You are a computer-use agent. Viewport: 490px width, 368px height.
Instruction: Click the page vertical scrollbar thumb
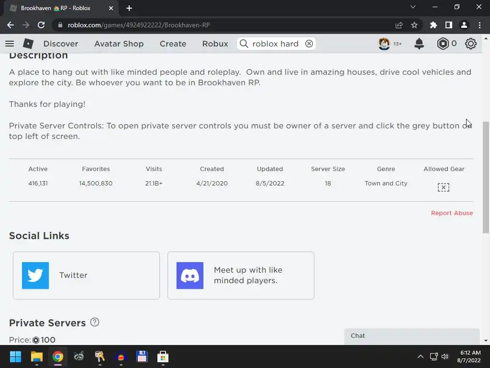[486, 177]
